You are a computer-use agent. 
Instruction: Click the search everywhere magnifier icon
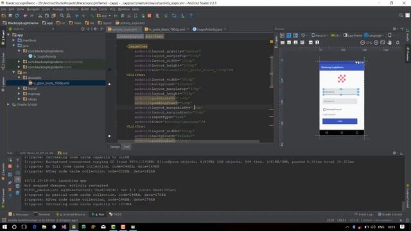click(x=401, y=15)
